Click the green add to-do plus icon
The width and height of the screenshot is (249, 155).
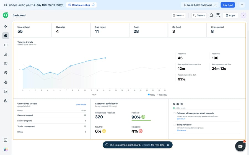pos(174,108)
